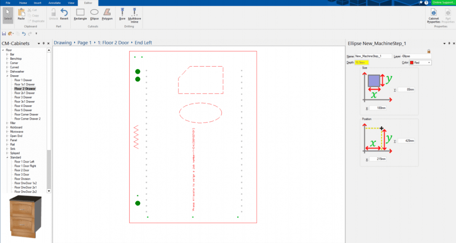The height and width of the screenshot is (243, 456).
Task: Click '1: Floor 2 Door' breadcrumb
Action: [113, 43]
